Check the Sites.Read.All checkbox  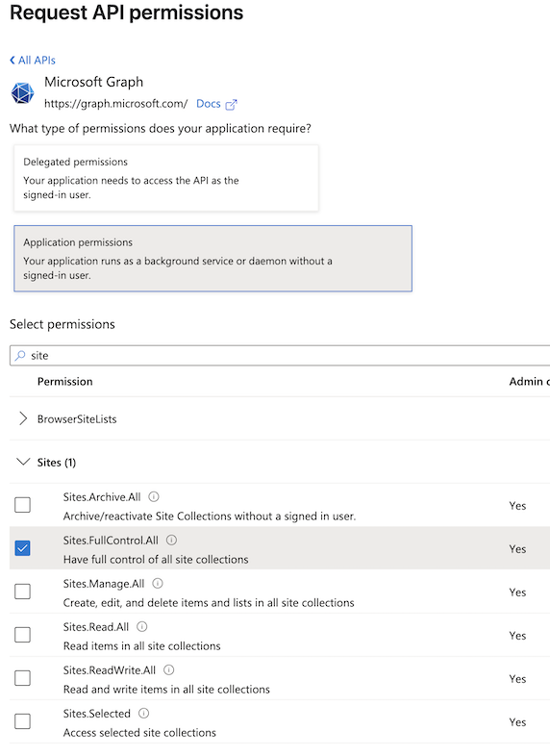coord(23,635)
